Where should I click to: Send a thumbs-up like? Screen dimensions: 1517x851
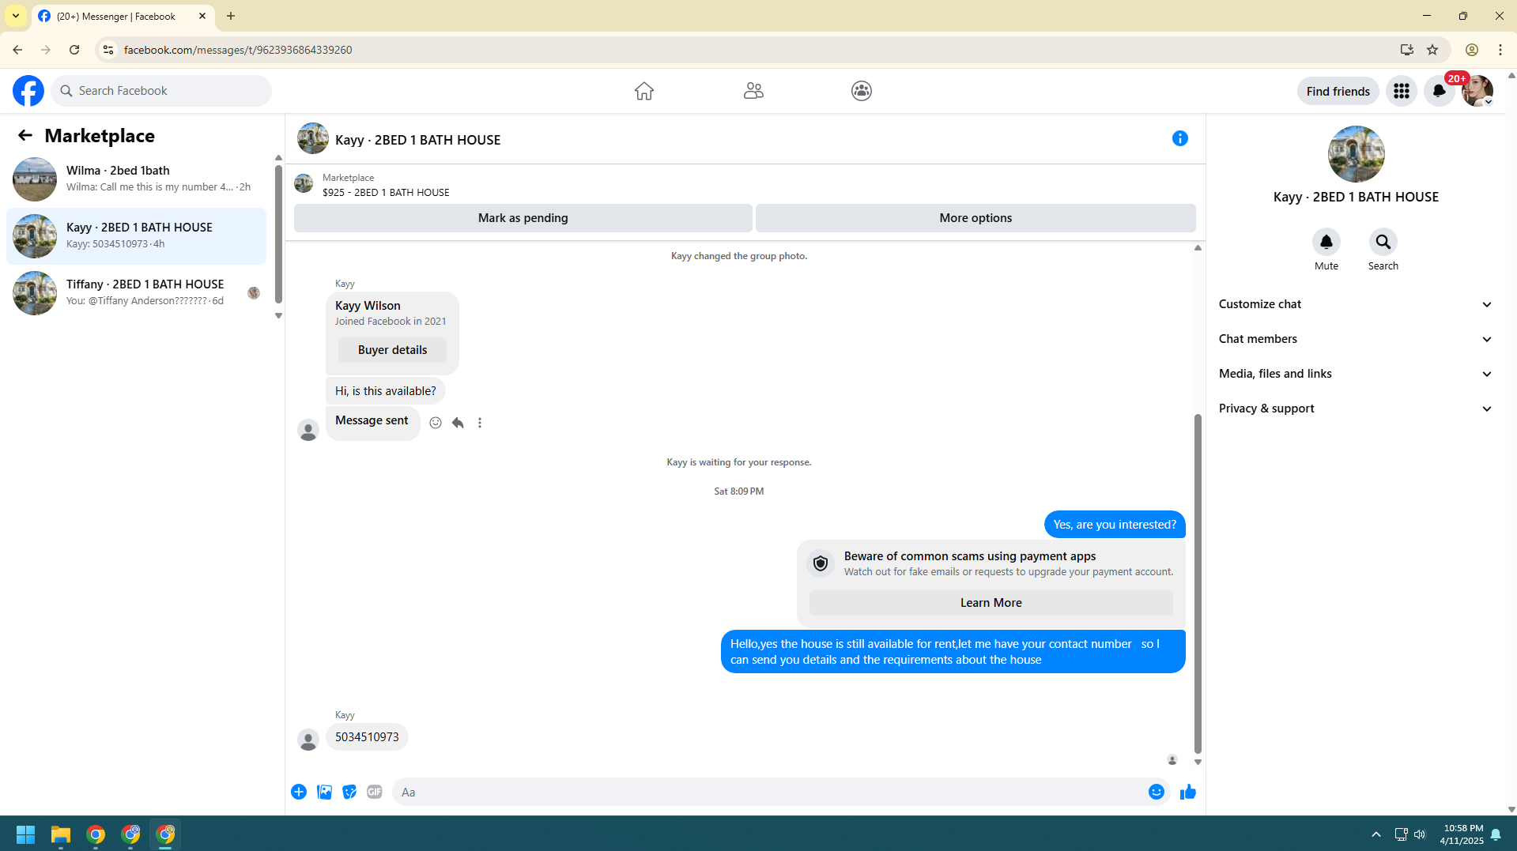click(1188, 792)
